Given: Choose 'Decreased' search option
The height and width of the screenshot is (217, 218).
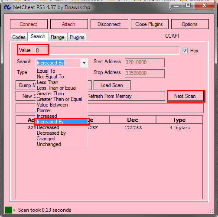Looking at the screenshot, I should coord(62,127).
